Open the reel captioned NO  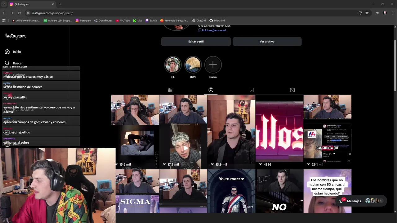(279, 191)
